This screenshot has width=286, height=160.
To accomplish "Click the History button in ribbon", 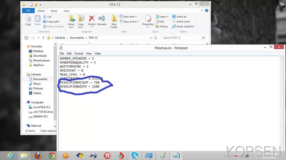I will [x=162, y=26].
